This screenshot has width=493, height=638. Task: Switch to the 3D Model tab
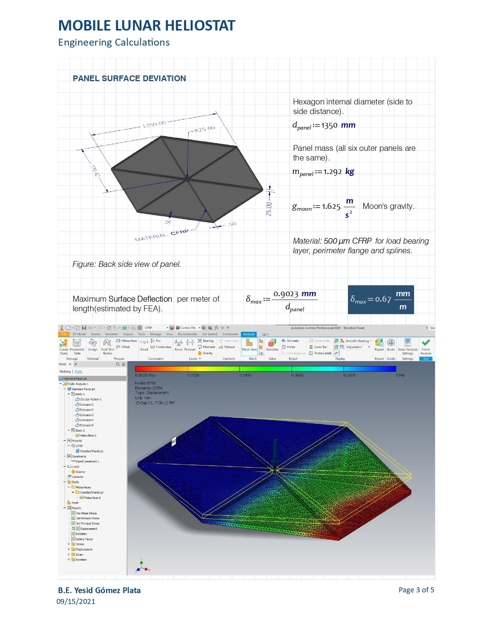coord(79,334)
